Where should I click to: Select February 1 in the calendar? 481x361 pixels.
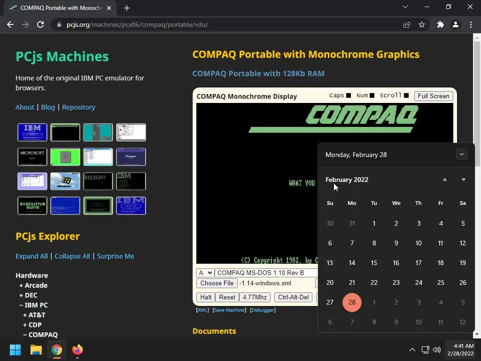pos(374,223)
